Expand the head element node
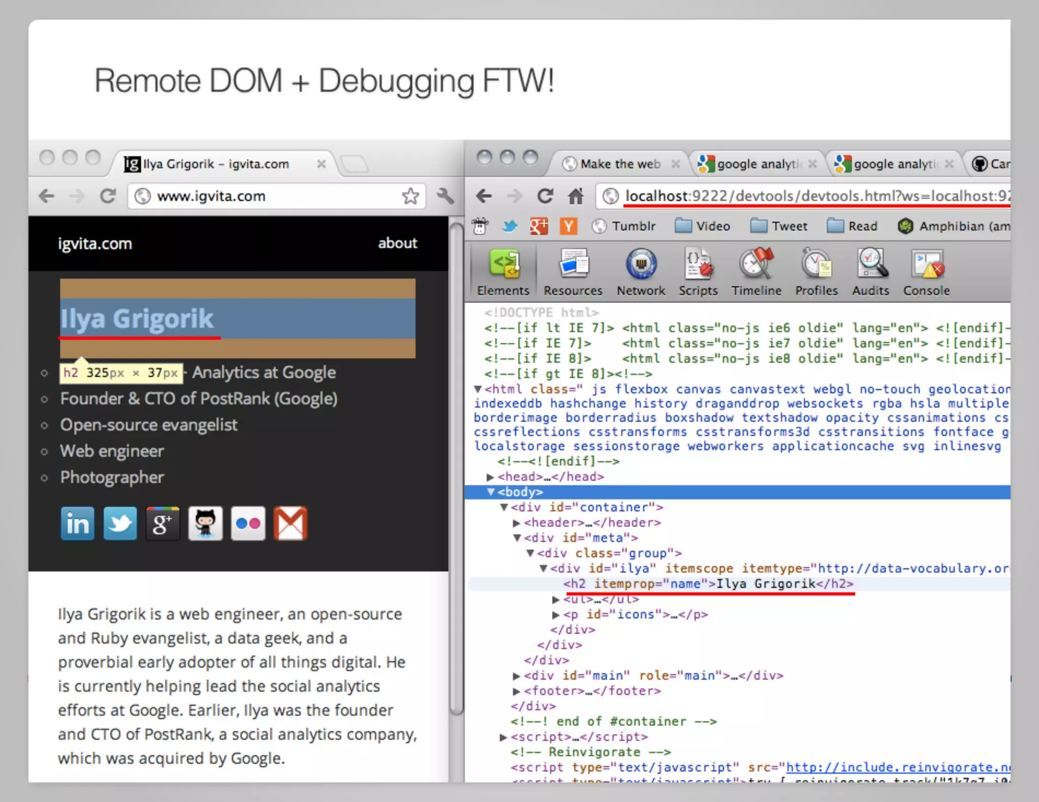The height and width of the screenshot is (802, 1039). (490, 477)
